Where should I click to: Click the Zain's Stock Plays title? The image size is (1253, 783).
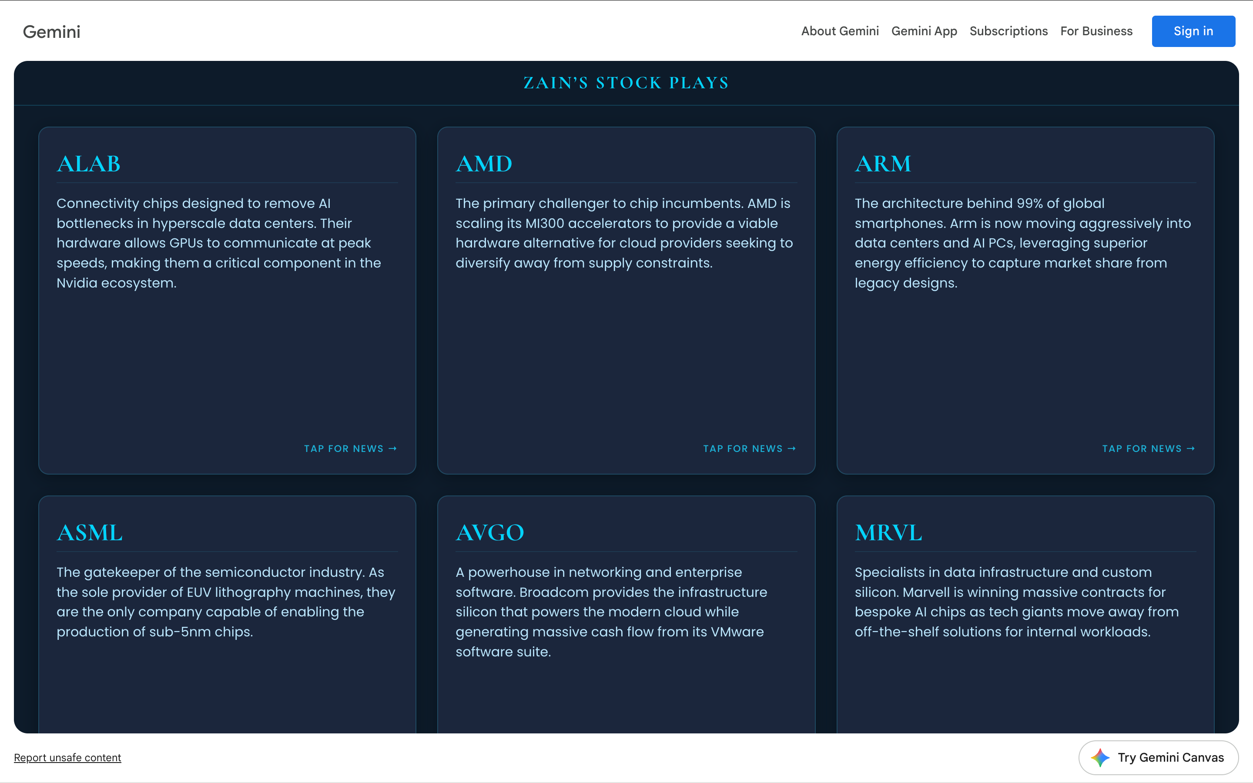626,83
